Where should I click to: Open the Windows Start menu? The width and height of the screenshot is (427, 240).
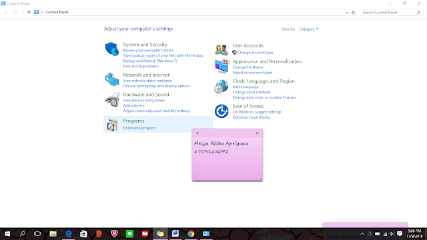(x=7, y=234)
